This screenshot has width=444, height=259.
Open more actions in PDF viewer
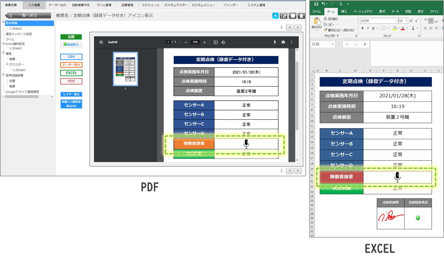click(x=292, y=42)
